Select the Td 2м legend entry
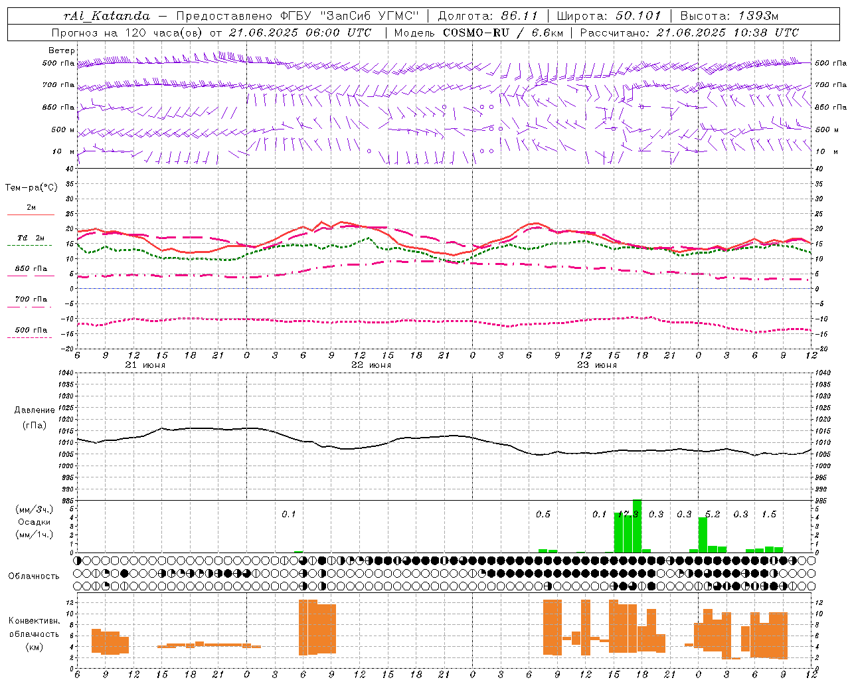The width and height of the screenshot is (850, 680). click(x=31, y=238)
